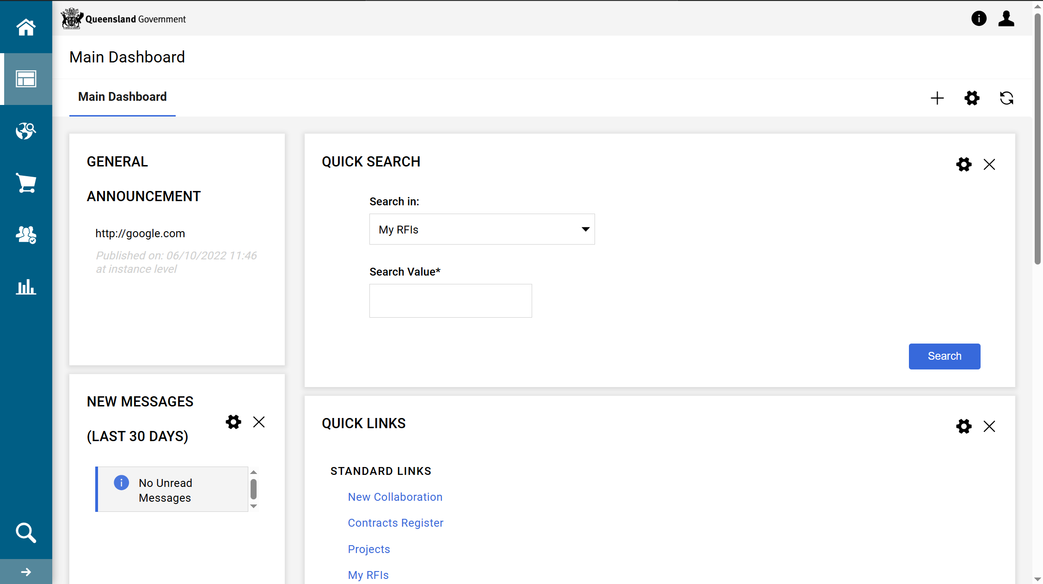Open the shopping cart sidebar icon
This screenshot has height=584, width=1043.
click(26, 183)
